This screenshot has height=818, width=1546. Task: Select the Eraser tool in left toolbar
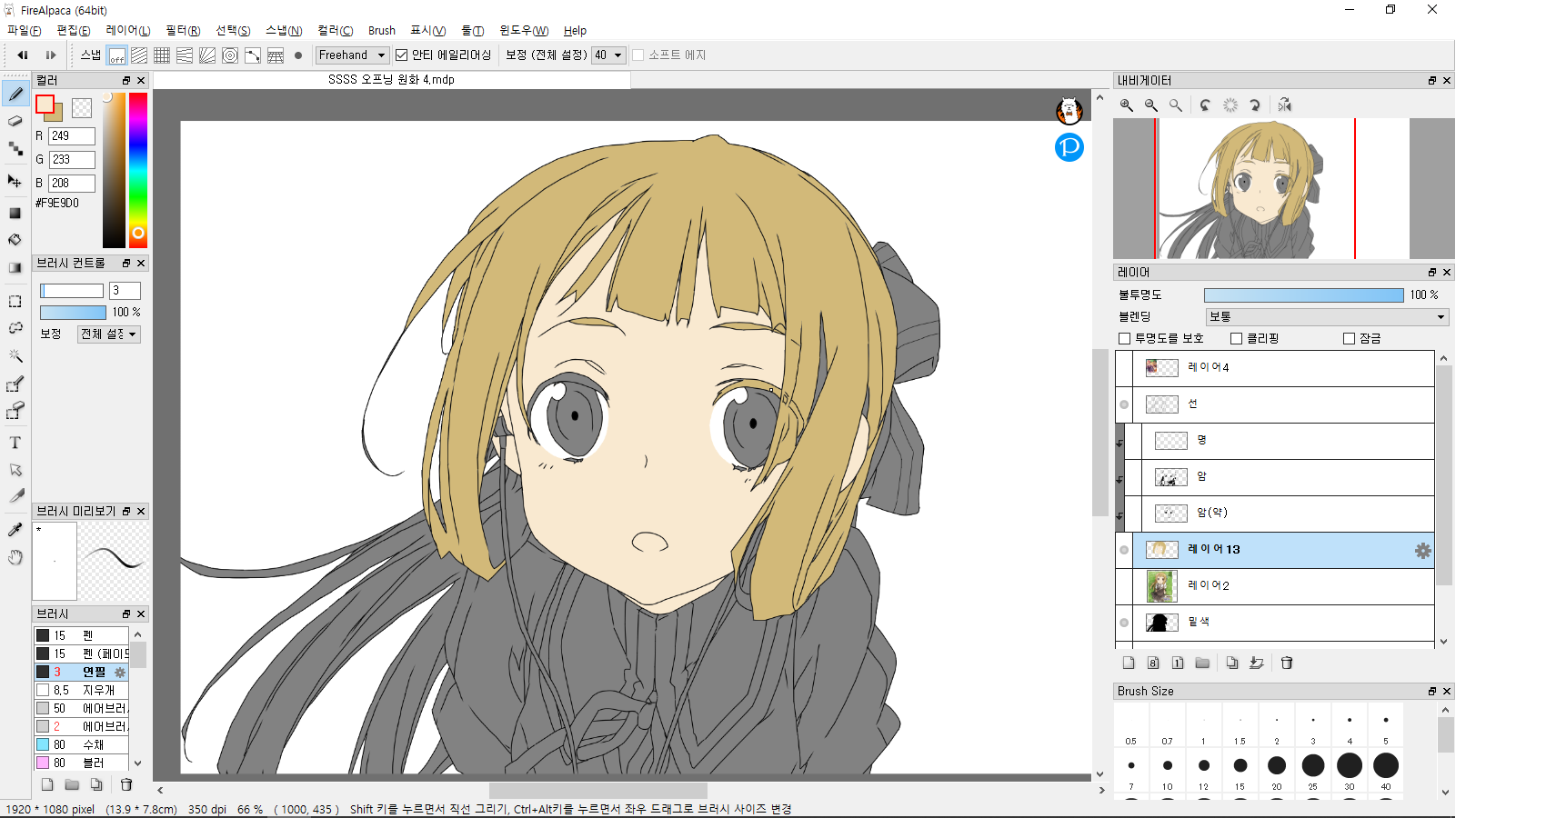(x=15, y=121)
